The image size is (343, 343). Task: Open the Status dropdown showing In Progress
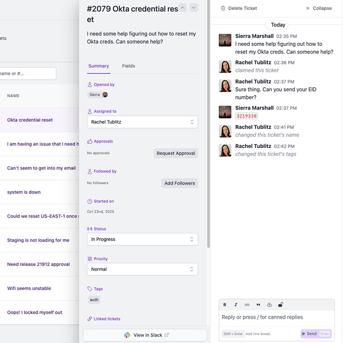click(x=142, y=239)
